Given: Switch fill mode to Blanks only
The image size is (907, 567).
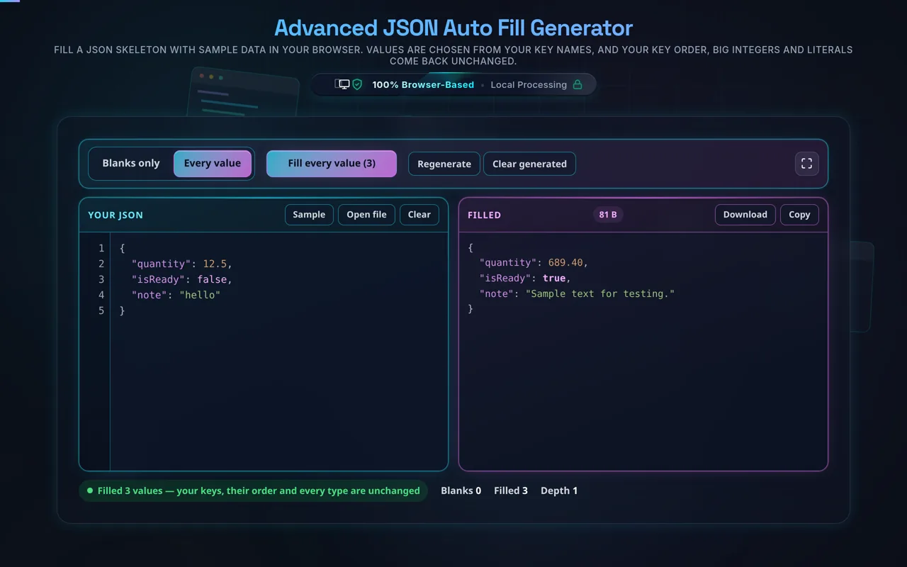Looking at the screenshot, I should pos(131,163).
